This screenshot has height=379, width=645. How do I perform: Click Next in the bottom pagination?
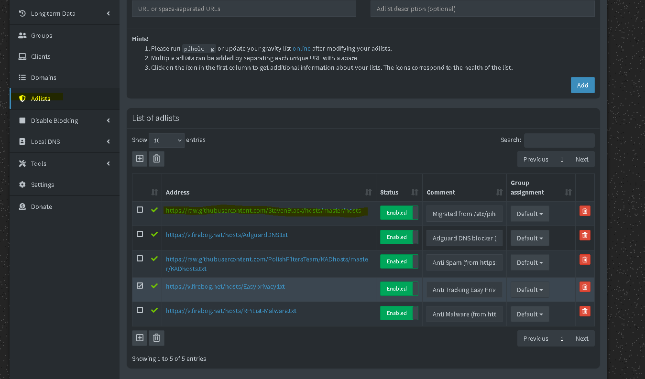coord(581,338)
